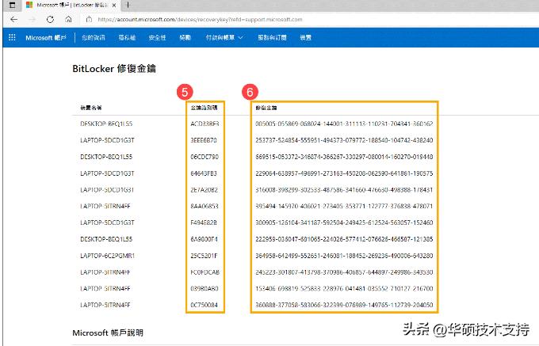Select recovery key starting with 360888-377058
Screen dimensions: 539x346
point(344,305)
